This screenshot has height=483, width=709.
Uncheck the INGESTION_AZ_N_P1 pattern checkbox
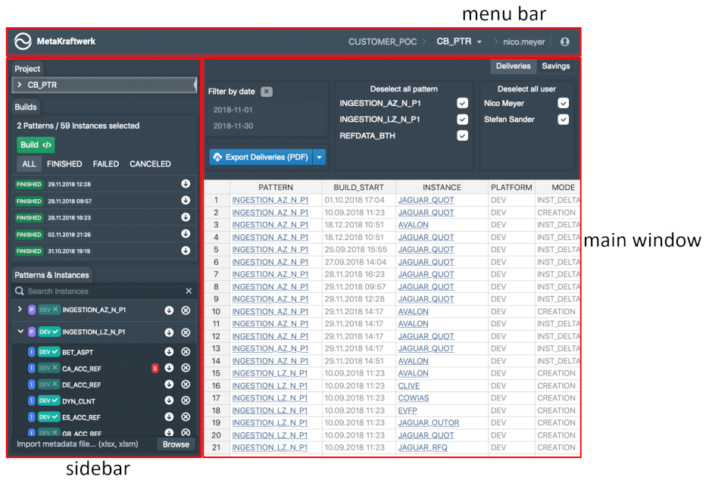(x=462, y=103)
